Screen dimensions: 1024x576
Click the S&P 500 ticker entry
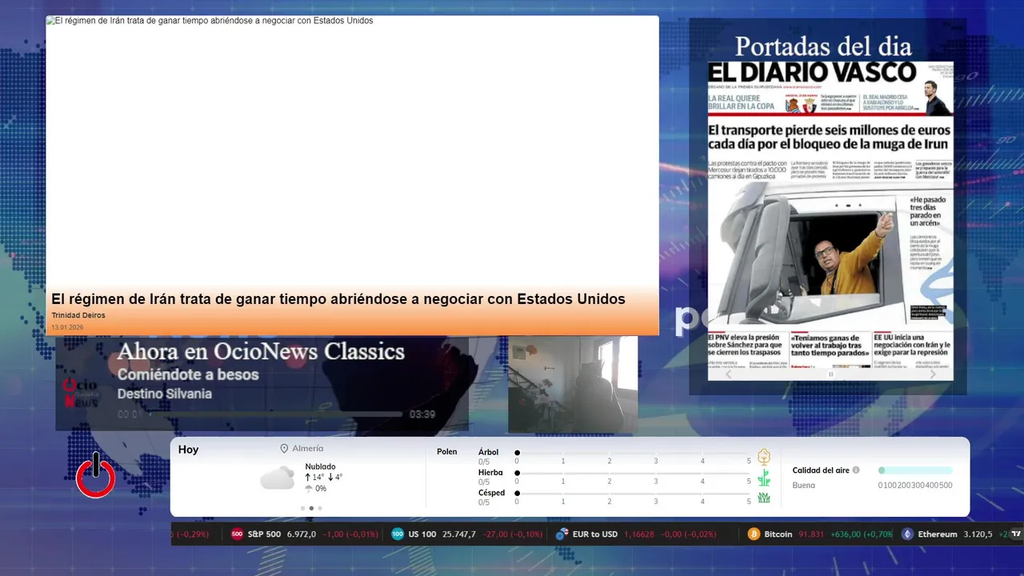pos(305,534)
